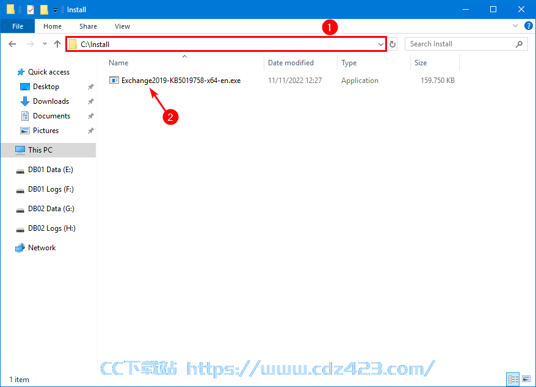The width and height of the screenshot is (536, 387).
Task: Click the DB01 Logs (F:) drive icon
Action: click(20, 190)
